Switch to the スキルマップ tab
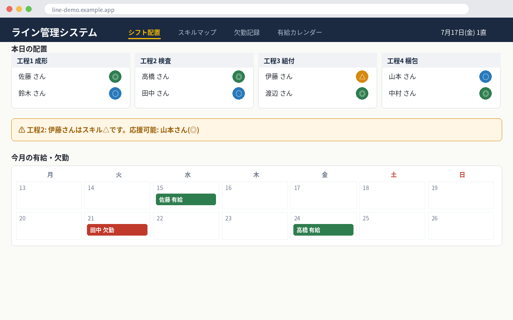 [x=197, y=32]
